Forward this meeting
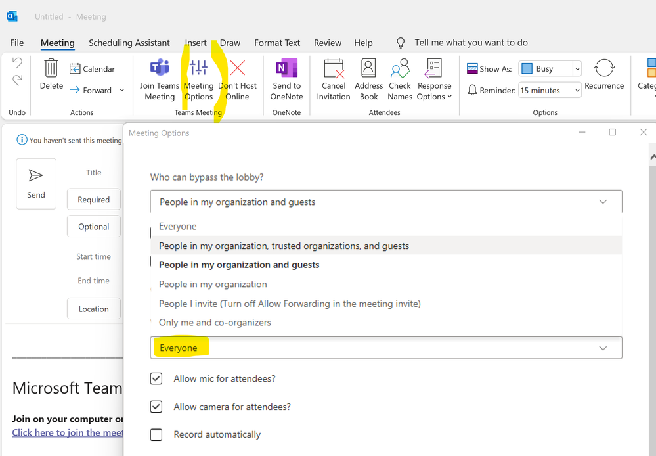 (x=91, y=90)
